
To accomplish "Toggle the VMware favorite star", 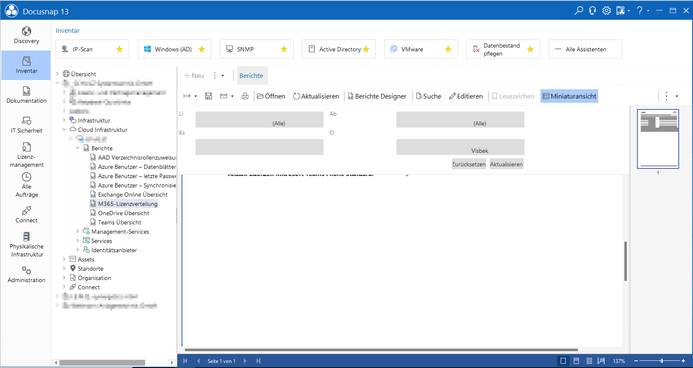I will click(448, 49).
